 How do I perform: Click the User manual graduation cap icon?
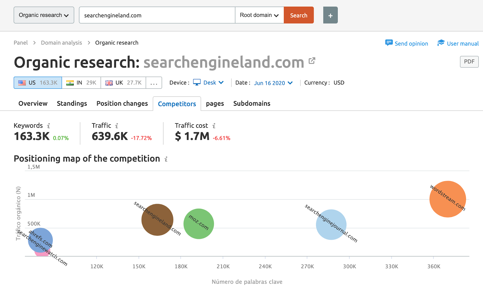441,43
